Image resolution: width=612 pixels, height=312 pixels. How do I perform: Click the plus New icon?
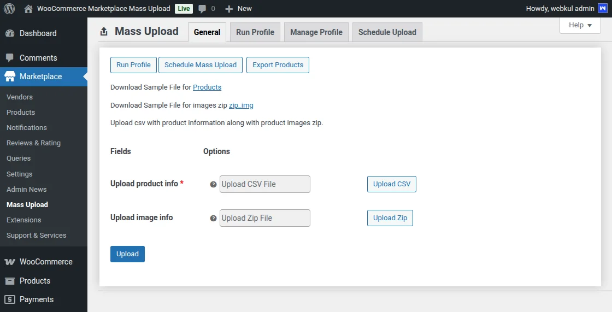tap(229, 9)
